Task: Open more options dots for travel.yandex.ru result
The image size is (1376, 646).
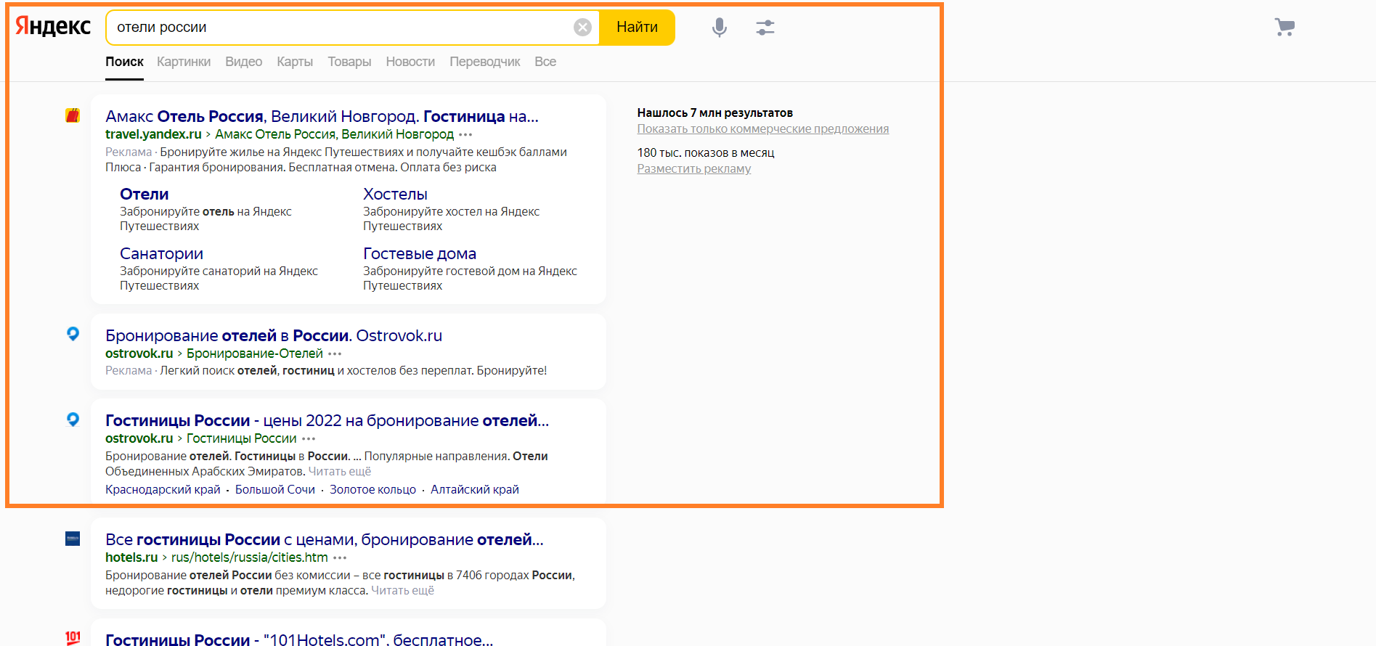Action: pos(465,135)
